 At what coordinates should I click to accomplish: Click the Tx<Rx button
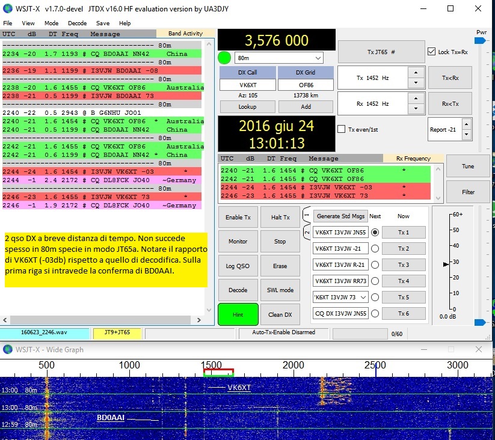450,78
